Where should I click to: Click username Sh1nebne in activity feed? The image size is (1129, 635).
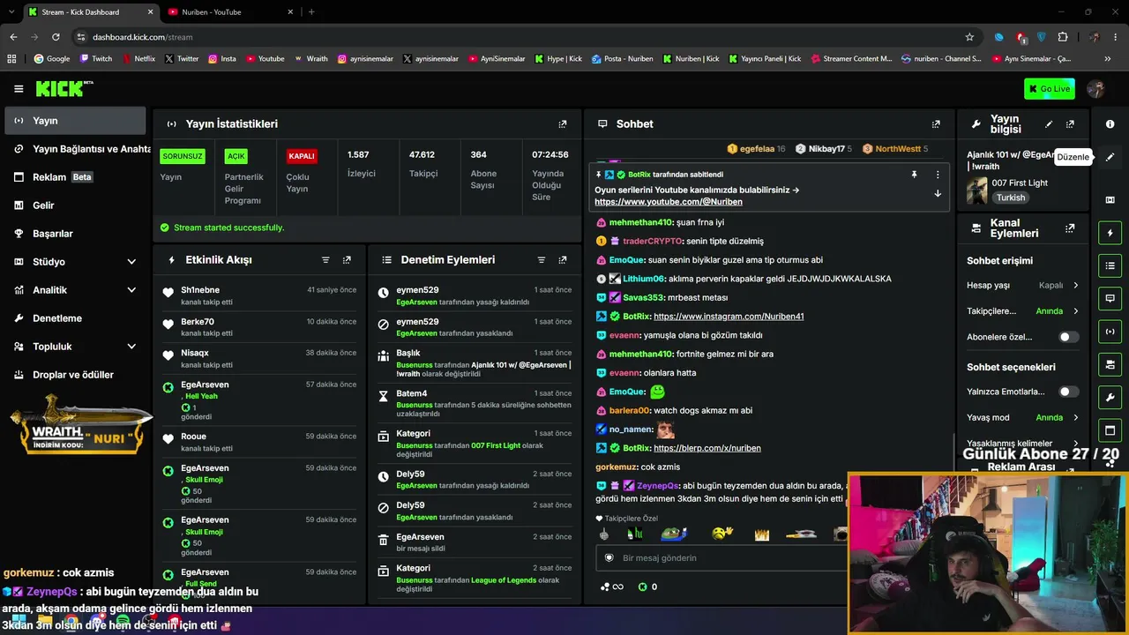click(200, 290)
